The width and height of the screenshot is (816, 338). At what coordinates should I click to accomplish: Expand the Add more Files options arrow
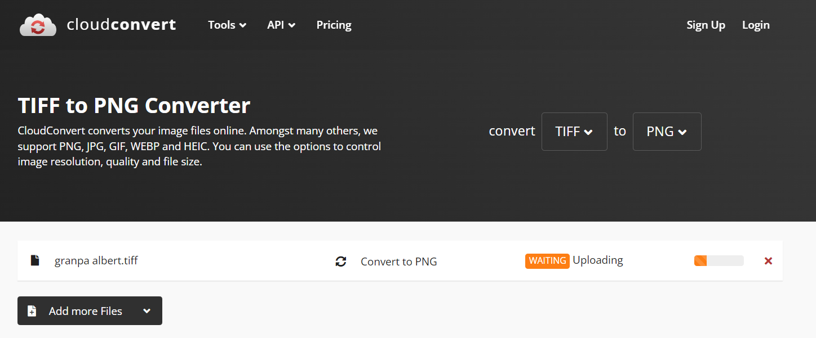tap(147, 310)
